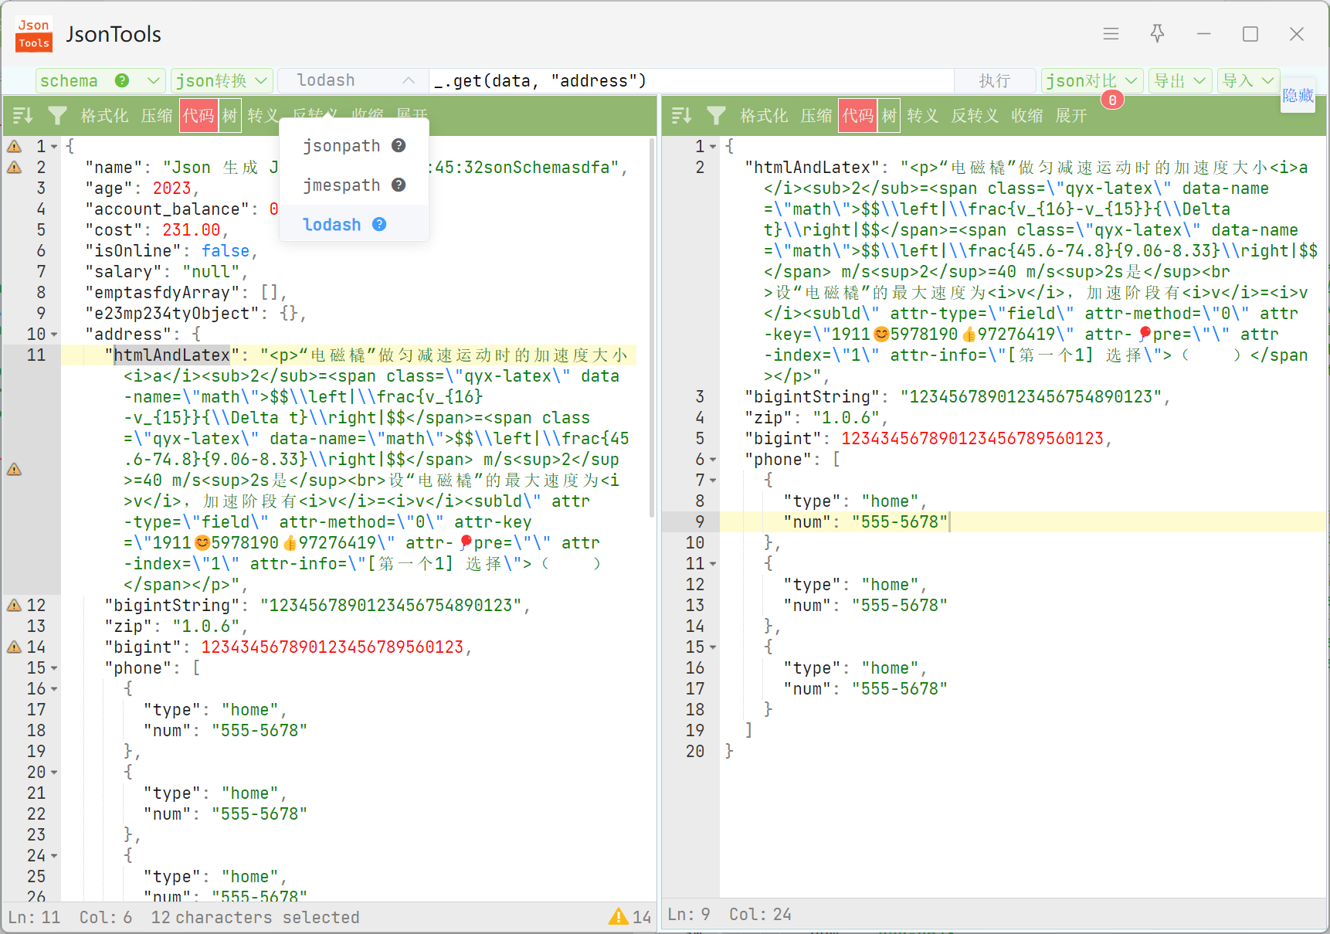The height and width of the screenshot is (934, 1330).
Task: Collapse address object at line 10
Action: [54, 335]
